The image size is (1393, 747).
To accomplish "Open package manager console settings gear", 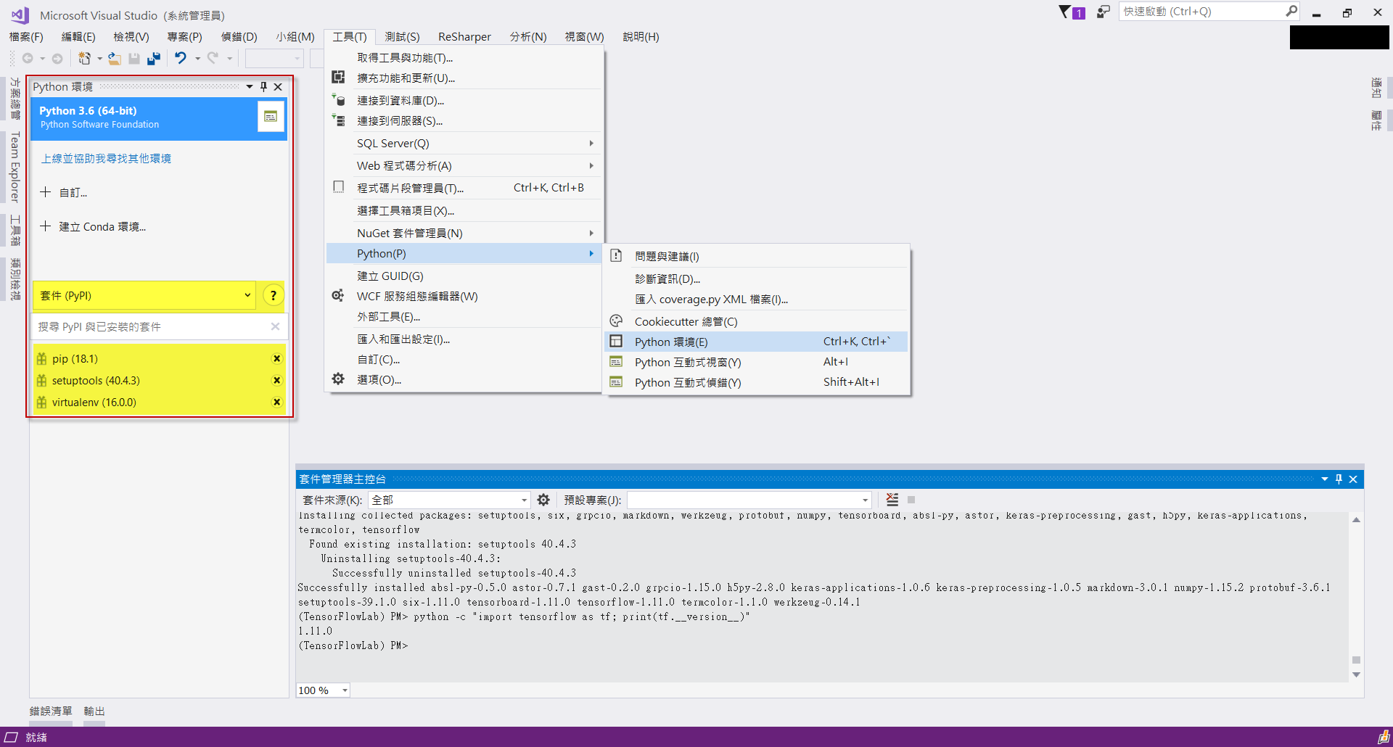I will (x=543, y=500).
